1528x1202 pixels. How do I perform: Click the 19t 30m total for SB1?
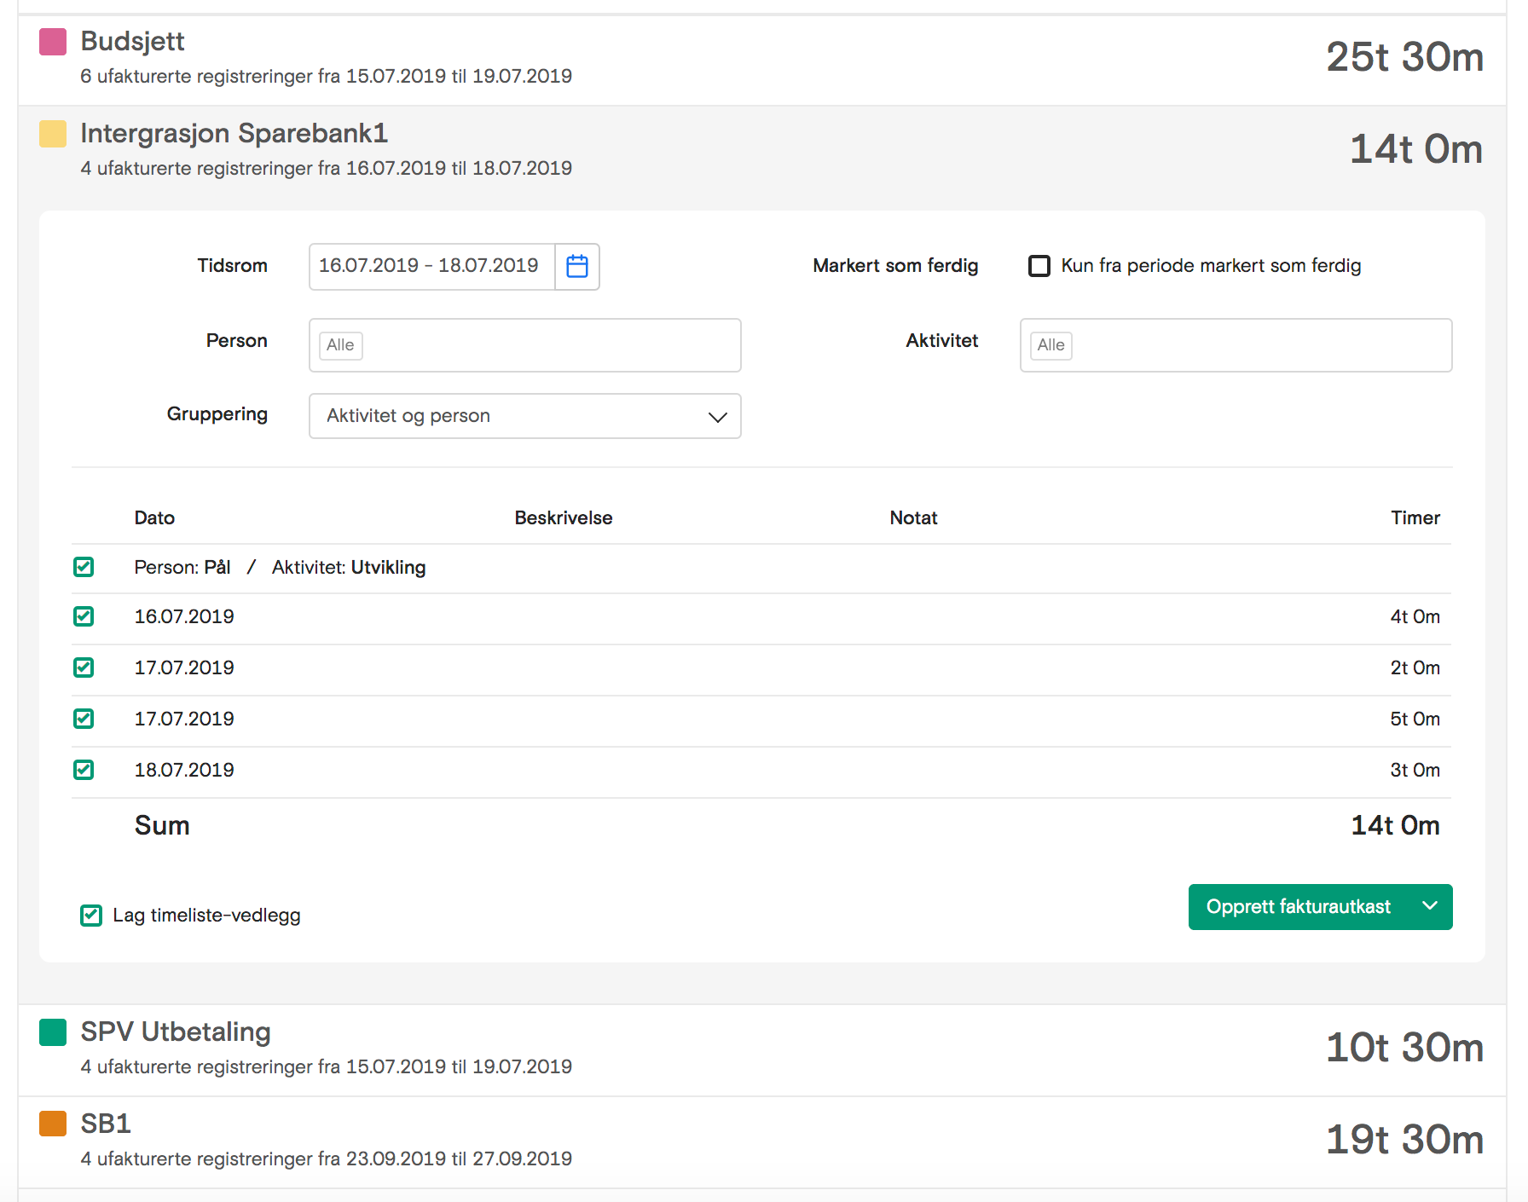pyautogui.click(x=1404, y=1140)
